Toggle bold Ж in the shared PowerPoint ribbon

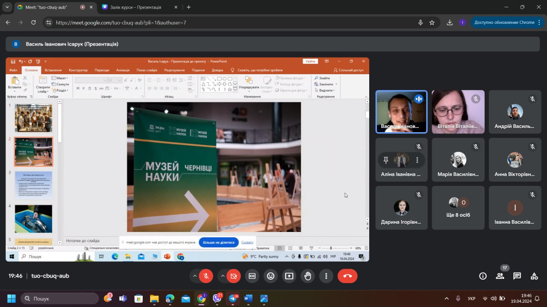[x=78, y=89]
